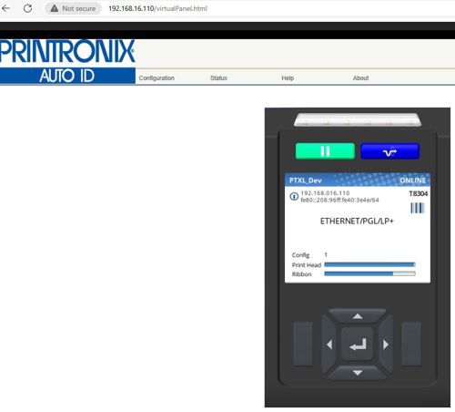This screenshot has width=455, height=412.
Task: Click the up arrow on the keypad
Action: click(x=358, y=316)
